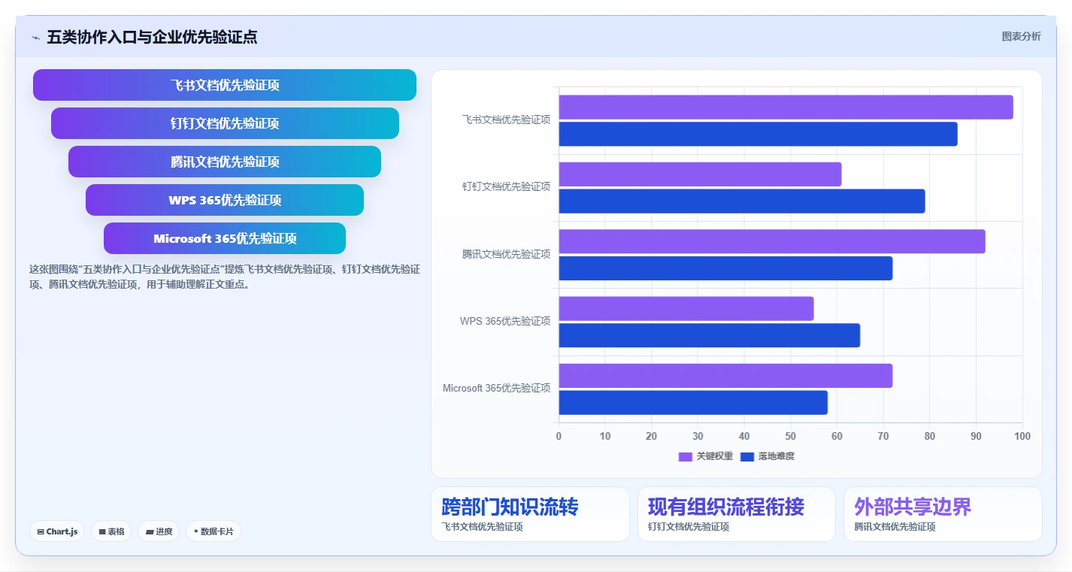This screenshot has width=1072, height=572.
Task: Toggle the 落地难度 legend blue swatch
Action: [746, 456]
